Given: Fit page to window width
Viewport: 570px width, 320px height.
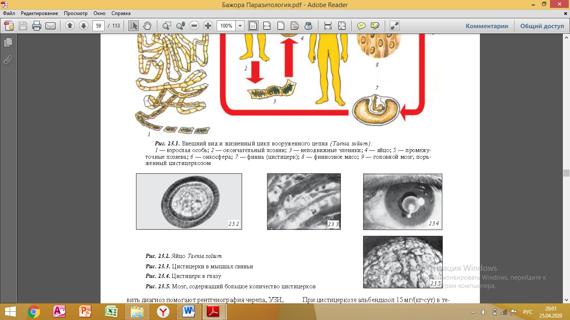Looking at the screenshot, I should 267,26.
